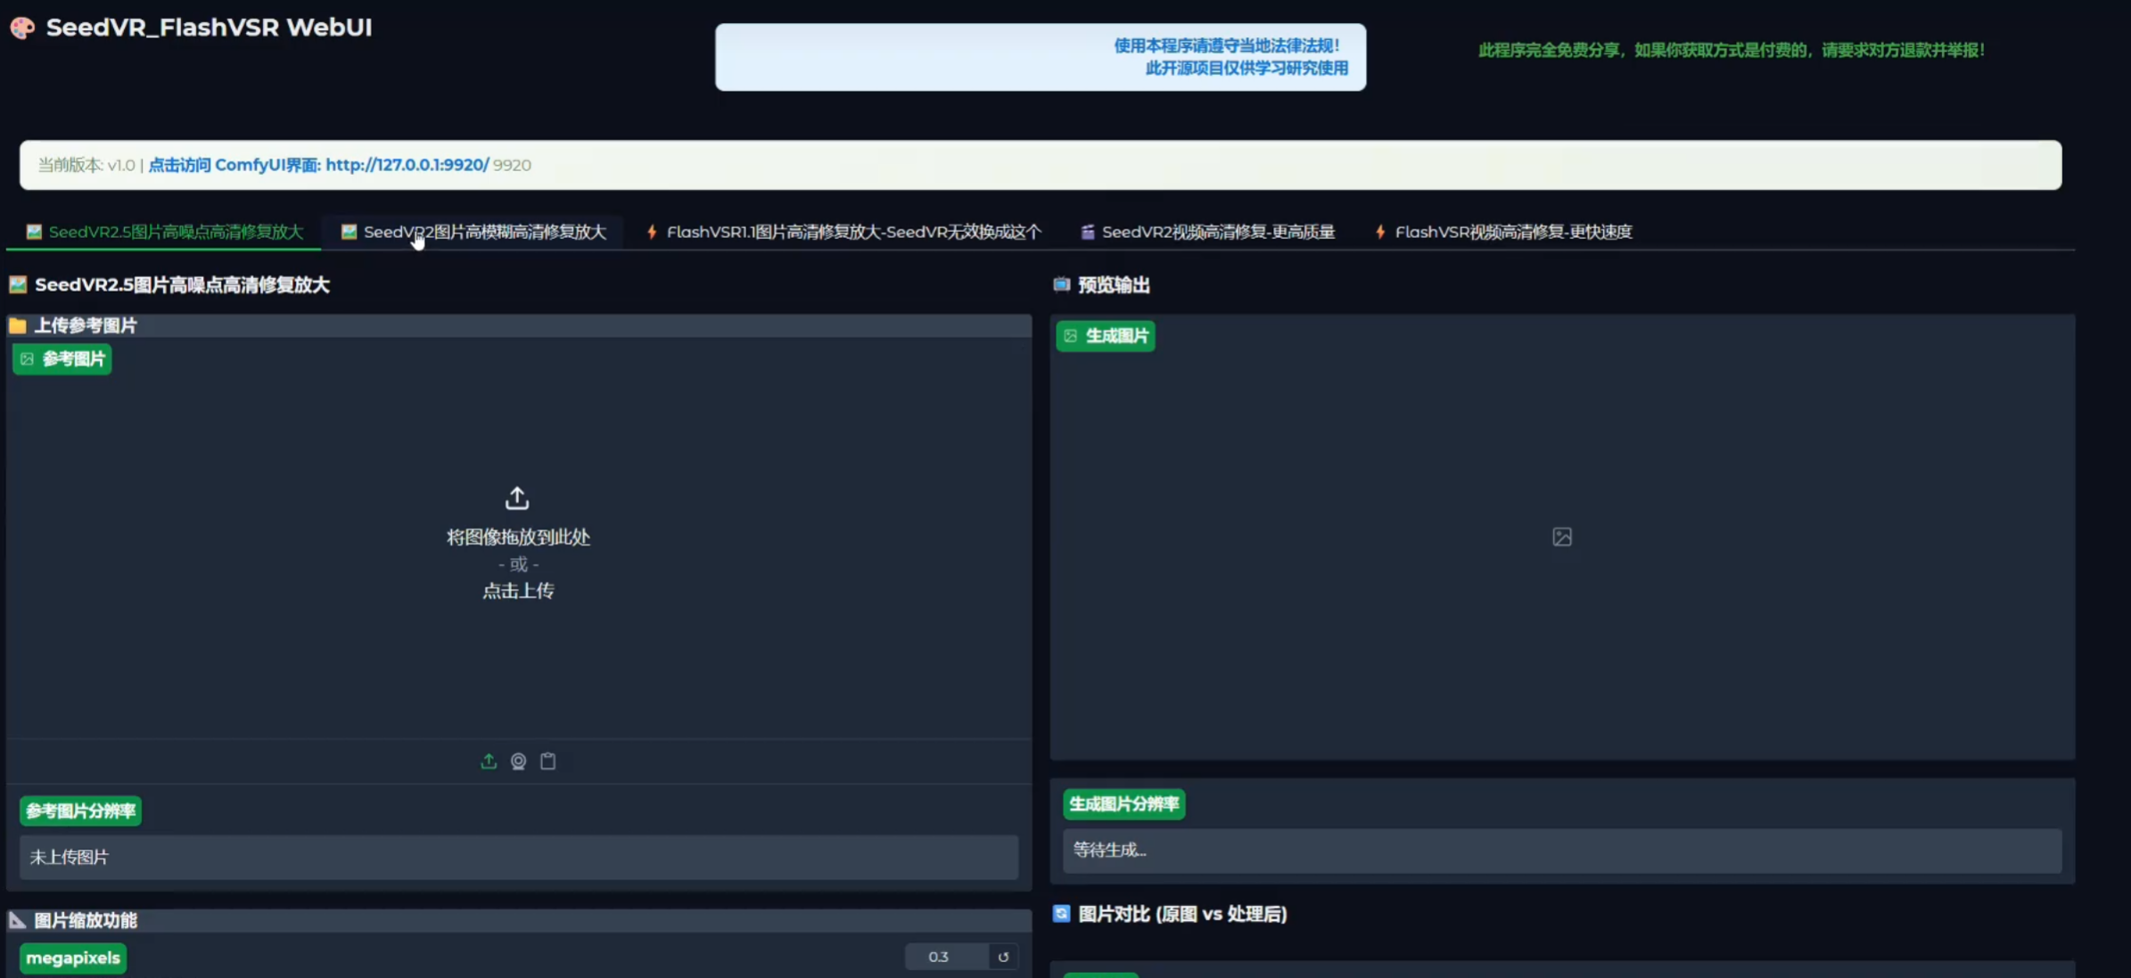The height and width of the screenshot is (978, 2131).
Task: Open the ComfyUI link http://127.0.0.1:9920/
Action: tap(407, 165)
